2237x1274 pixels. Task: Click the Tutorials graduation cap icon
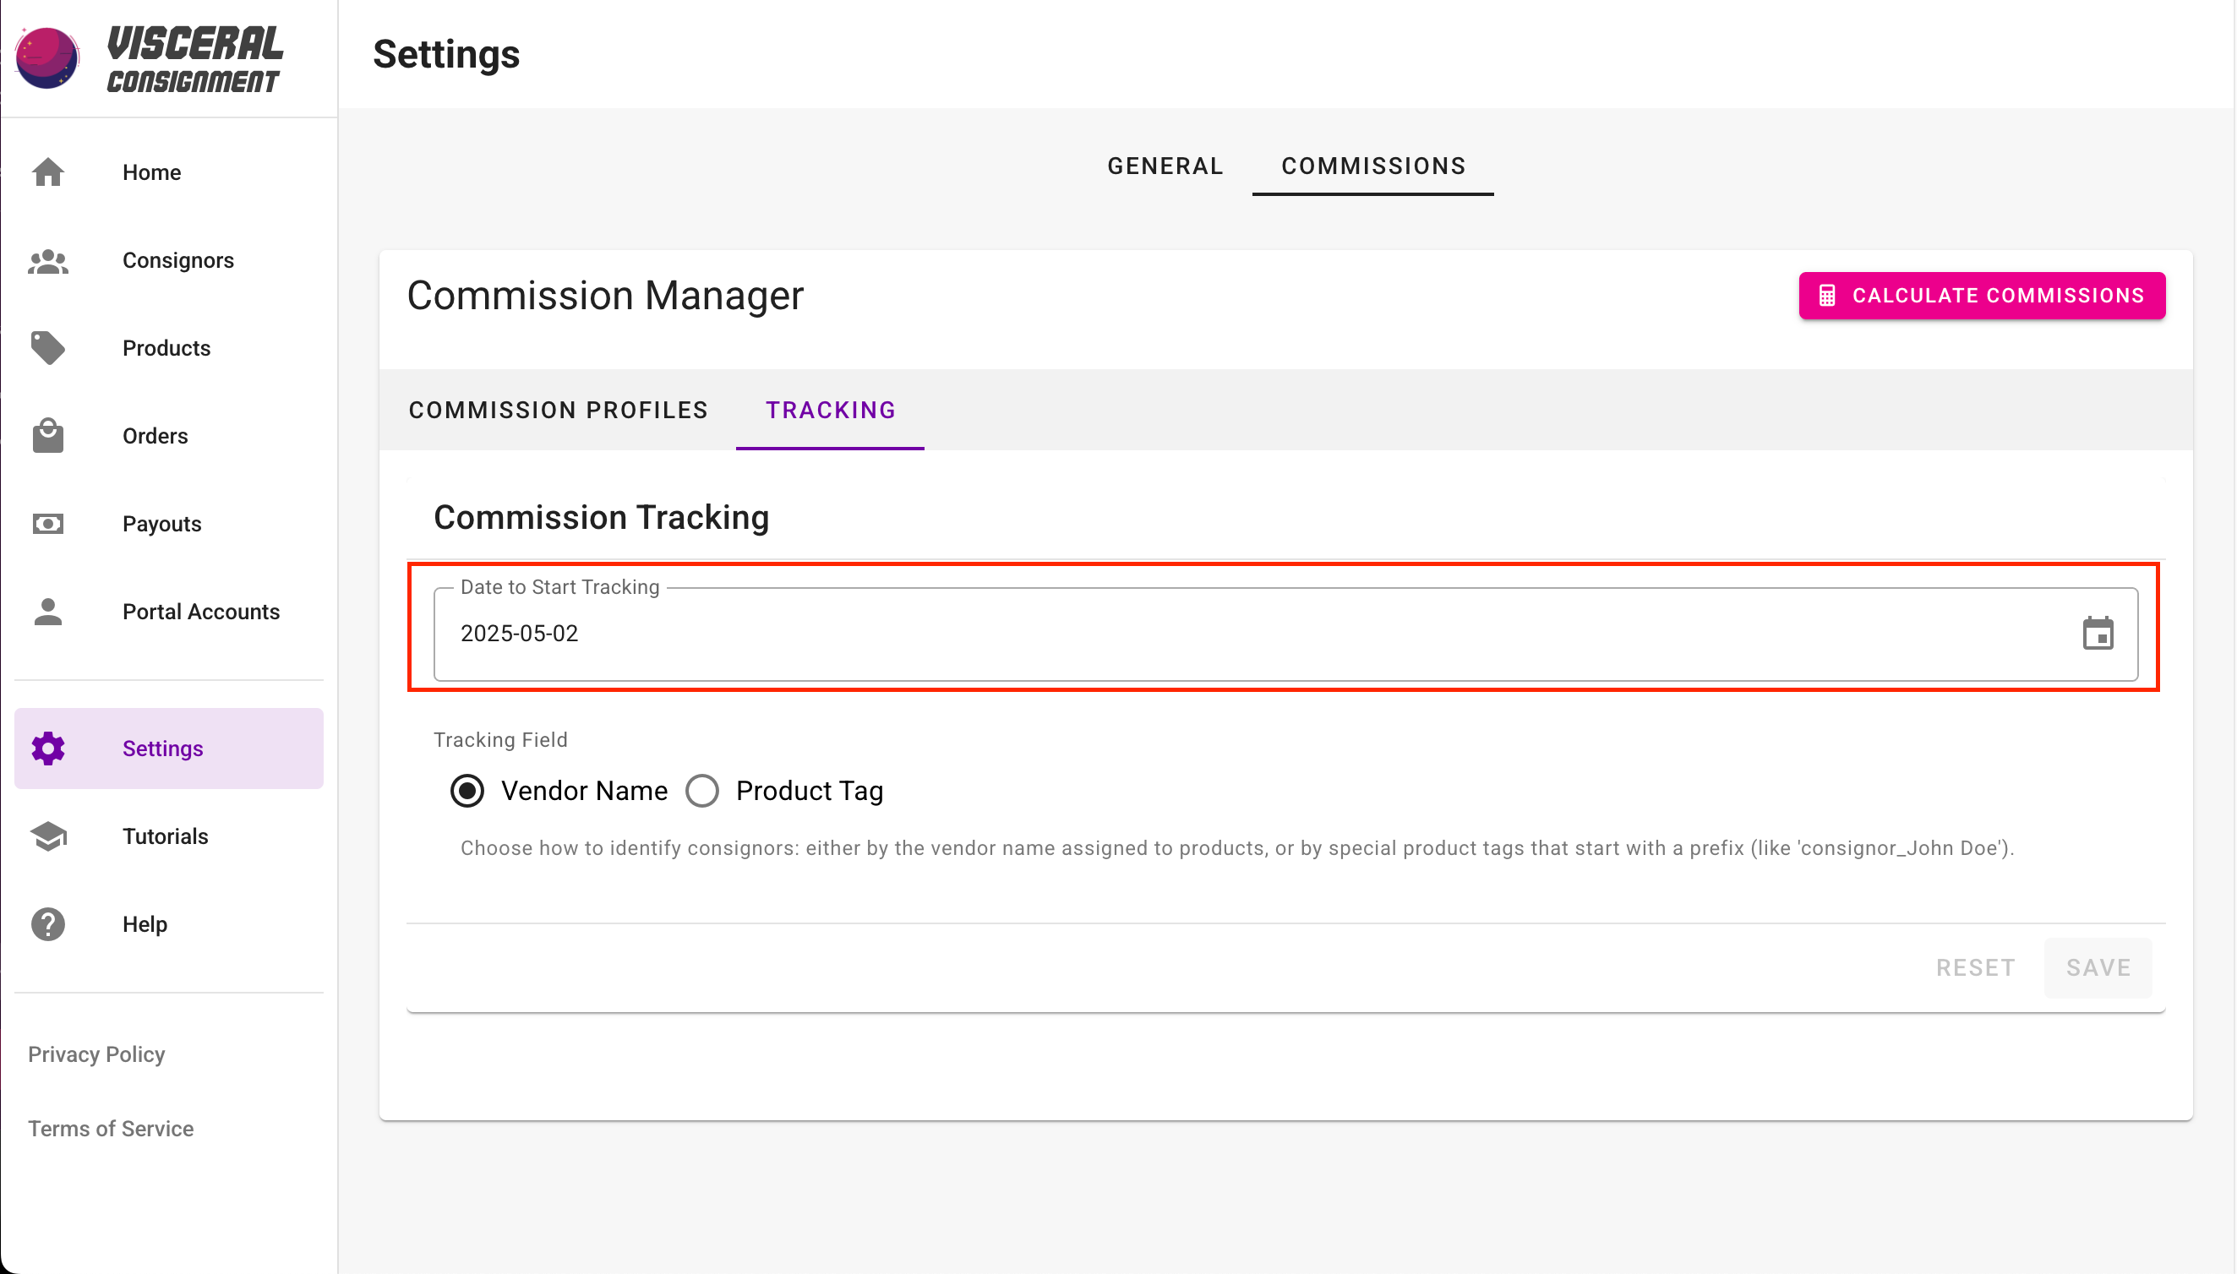point(48,836)
